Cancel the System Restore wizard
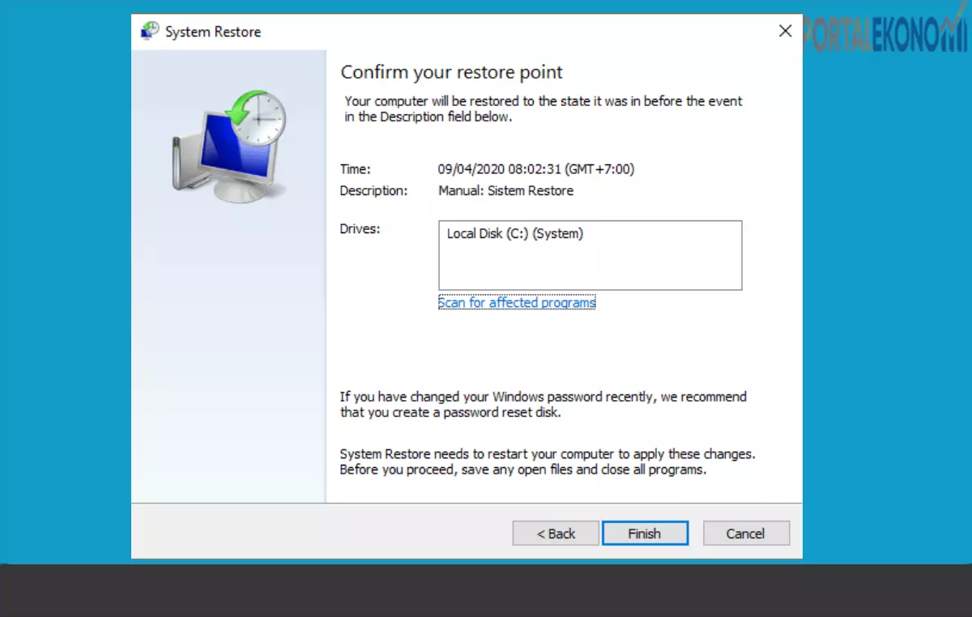This screenshot has height=617, width=972. tap(746, 534)
